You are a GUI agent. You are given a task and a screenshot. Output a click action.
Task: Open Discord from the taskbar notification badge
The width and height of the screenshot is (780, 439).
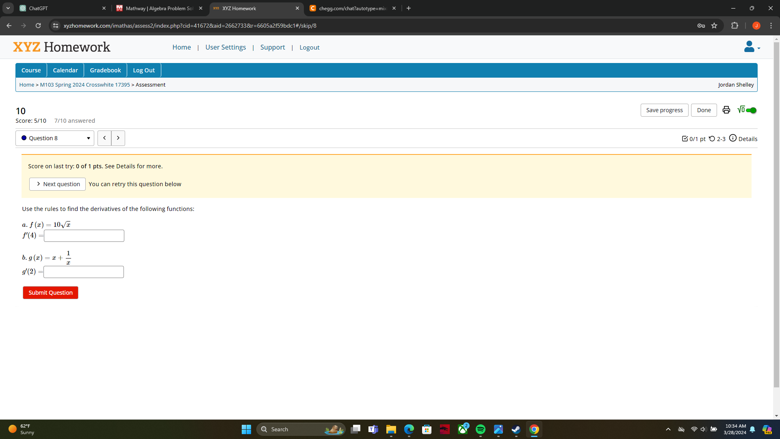(463, 429)
